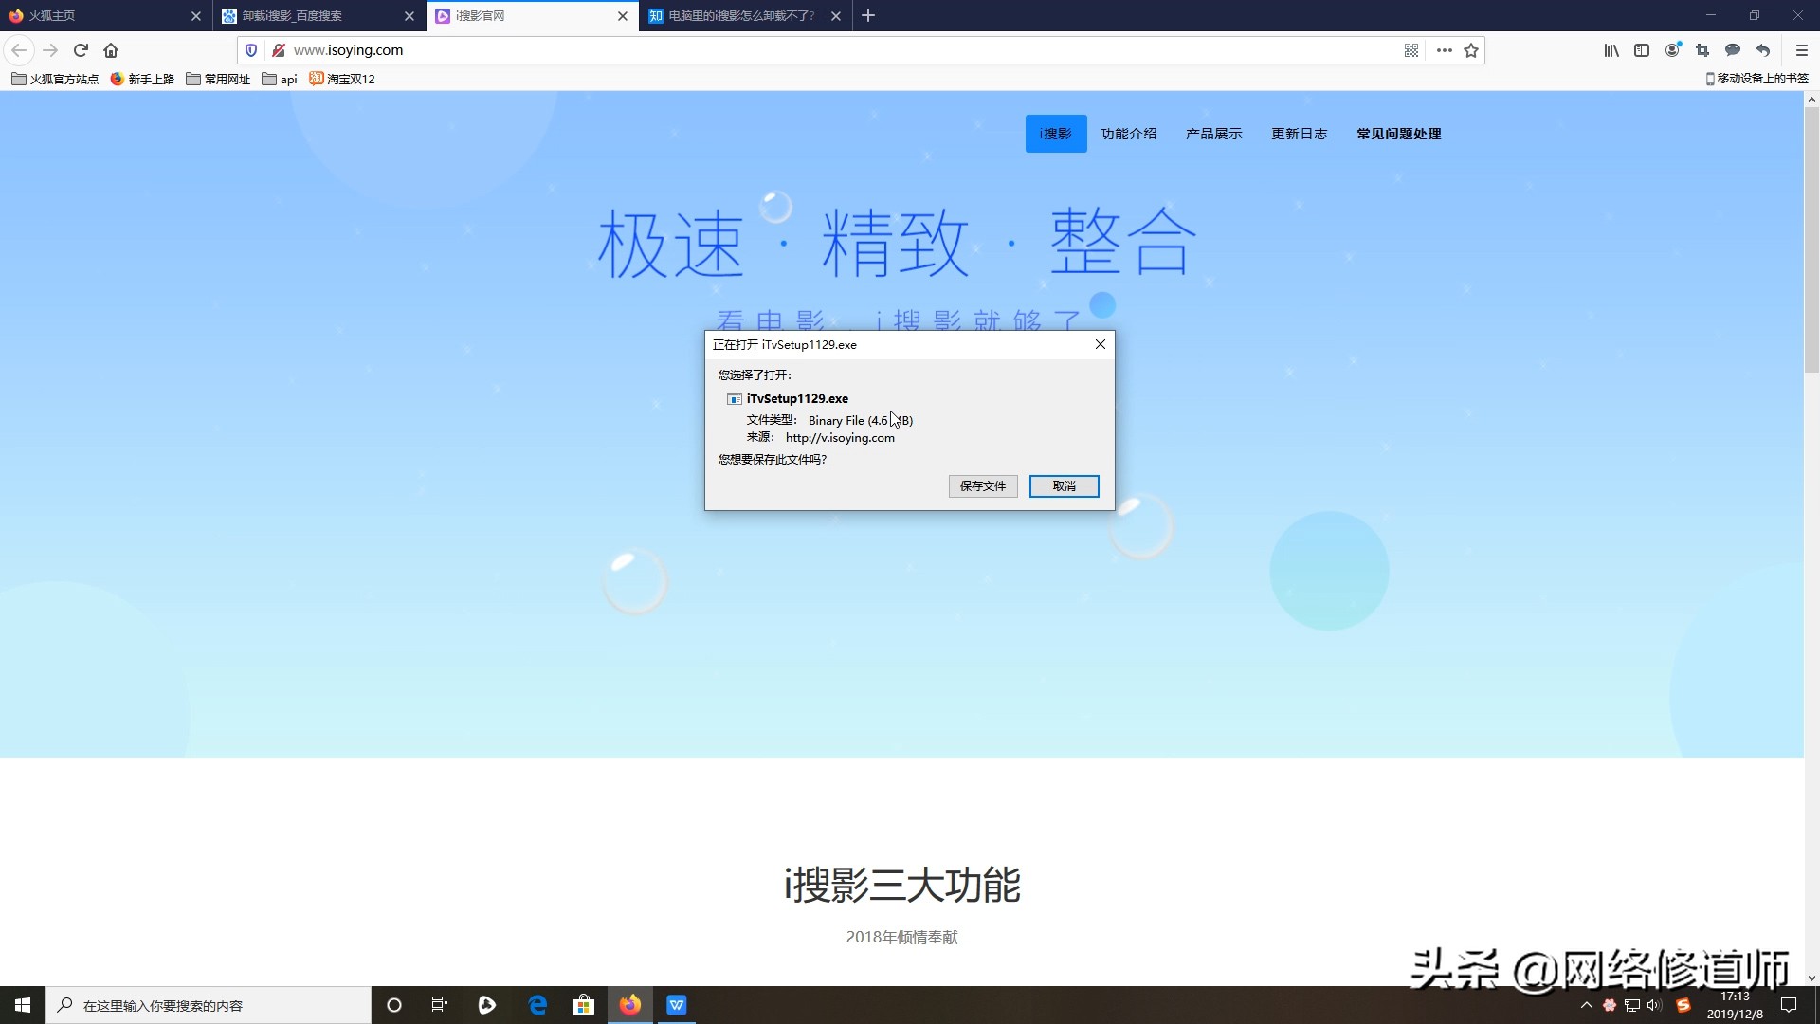Reload the current page
The height and width of the screenshot is (1024, 1820).
[81, 50]
